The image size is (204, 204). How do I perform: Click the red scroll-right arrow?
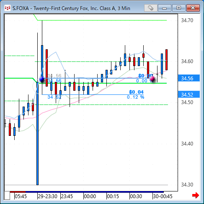[x=196, y=195]
